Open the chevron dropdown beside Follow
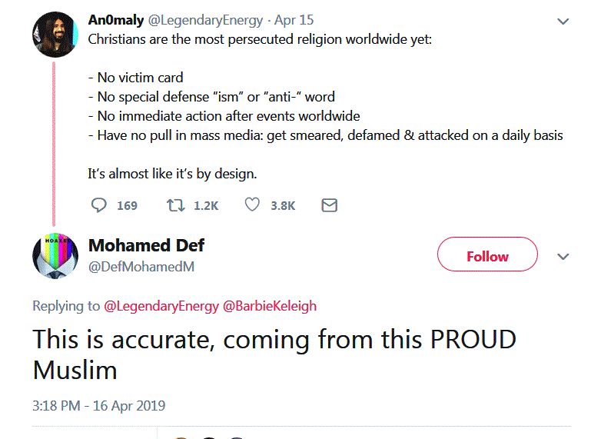591x439 pixels. [563, 256]
